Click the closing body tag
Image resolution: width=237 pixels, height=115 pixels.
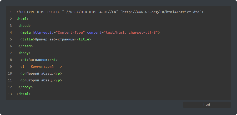point(26,87)
